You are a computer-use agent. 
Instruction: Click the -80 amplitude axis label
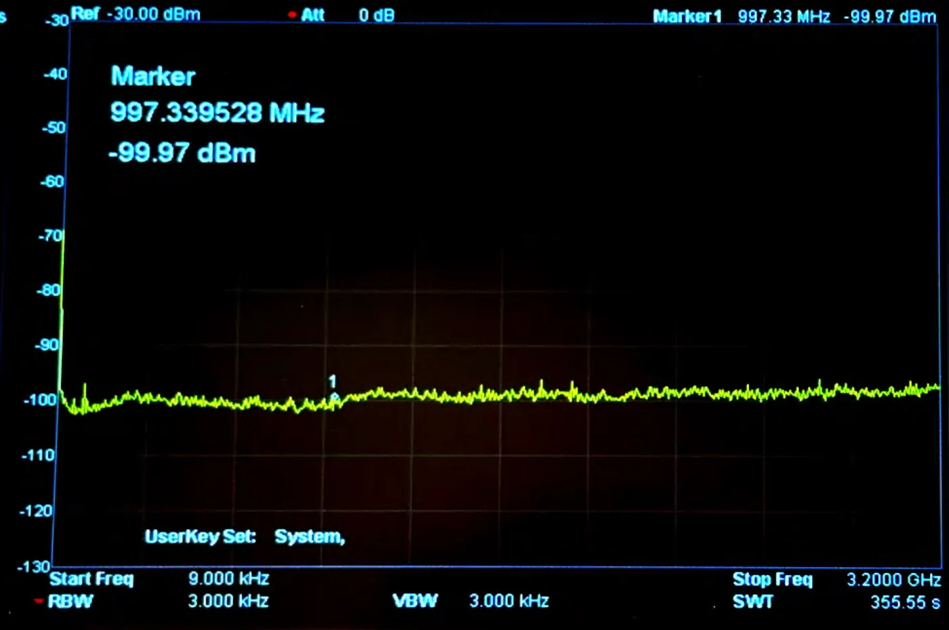[48, 290]
